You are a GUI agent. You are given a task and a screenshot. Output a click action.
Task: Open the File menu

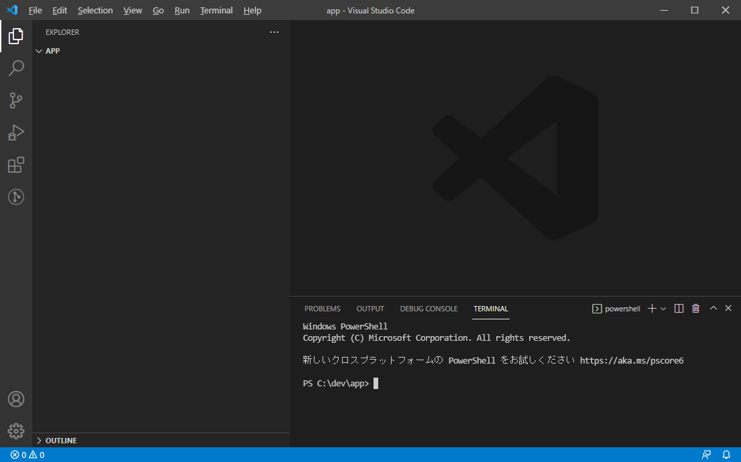[x=35, y=11]
